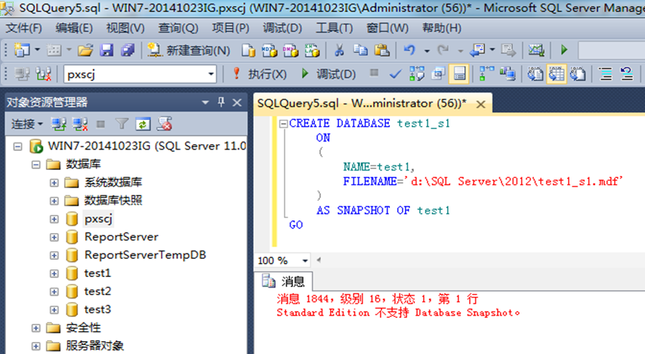Screen dimensions: 645x354
Task: Open the Navigate Backward dropdown arrow
Action: pyautogui.click(x=492, y=50)
